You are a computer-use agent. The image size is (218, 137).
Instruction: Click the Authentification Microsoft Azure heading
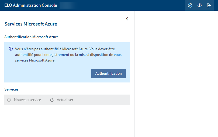pyautogui.click(x=32, y=37)
